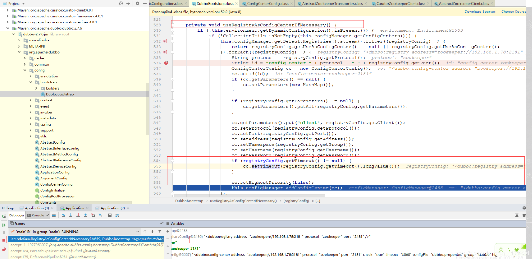The height and width of the screenshot is (259, 532).
Task: Expand com.alibaba package
Action: 19,40
